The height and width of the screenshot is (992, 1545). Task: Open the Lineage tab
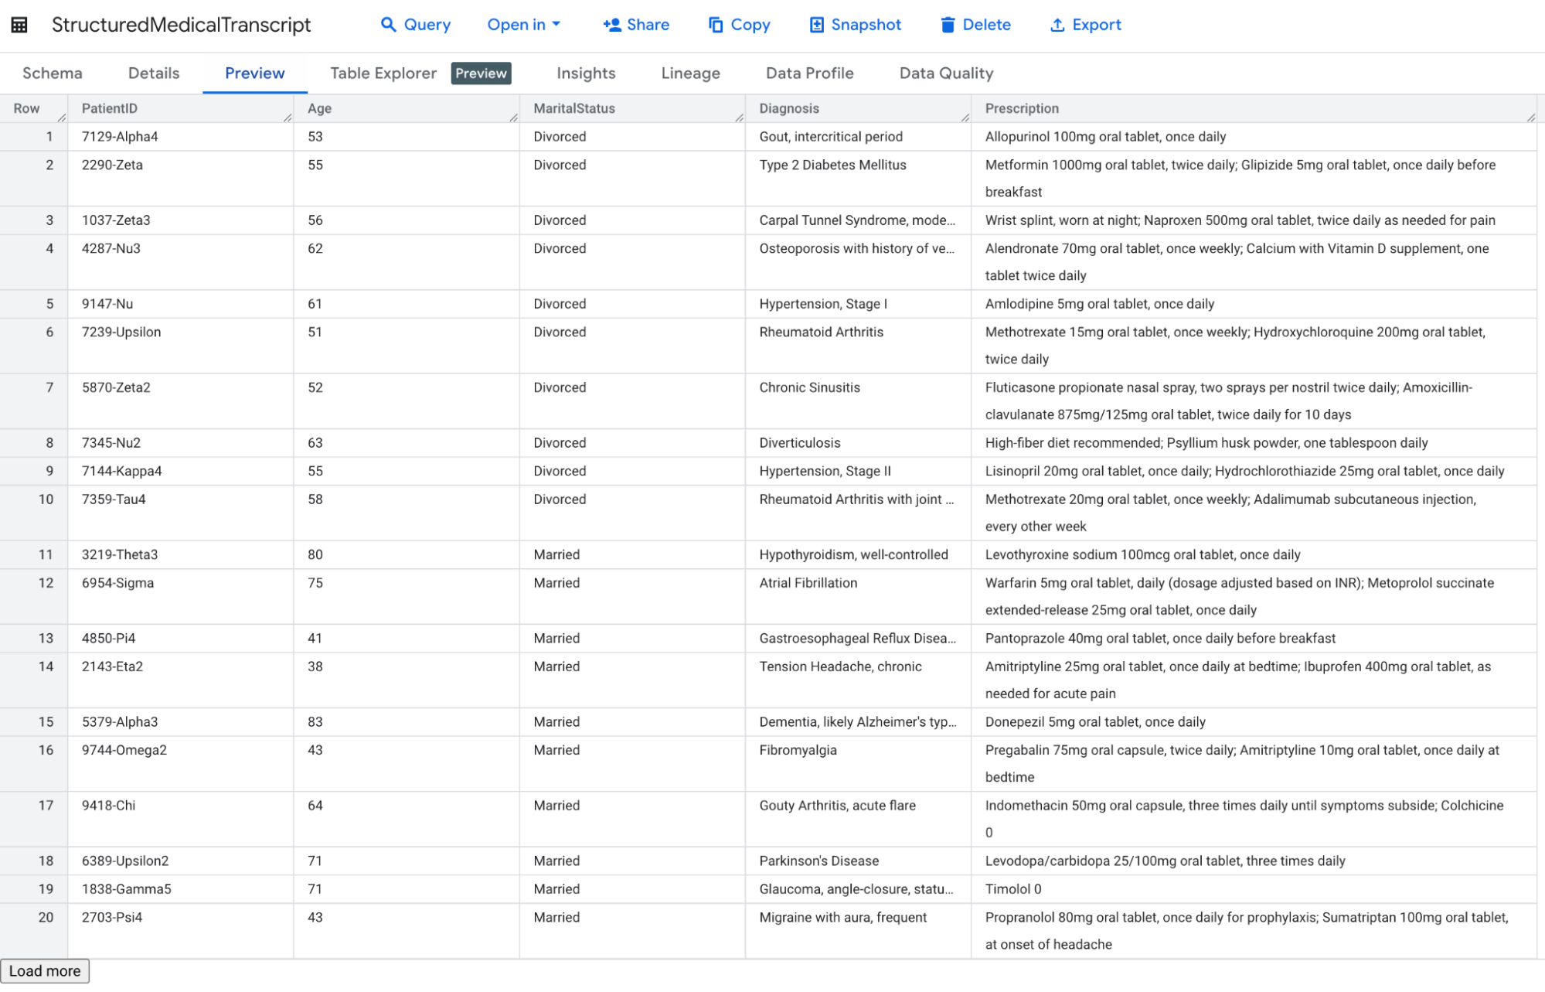[690, 73]
